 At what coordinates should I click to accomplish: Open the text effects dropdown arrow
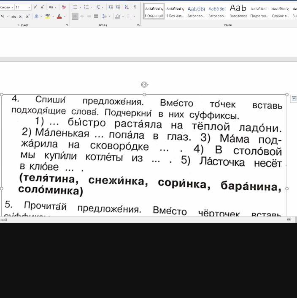[41, 16]
